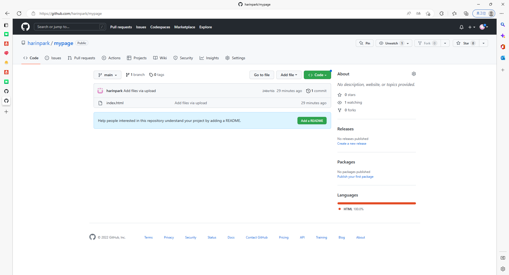Open the sidebar settings gear at bottom right
Image resolution: width=509 pixels, height=275 pixels.
coord(503,269)
